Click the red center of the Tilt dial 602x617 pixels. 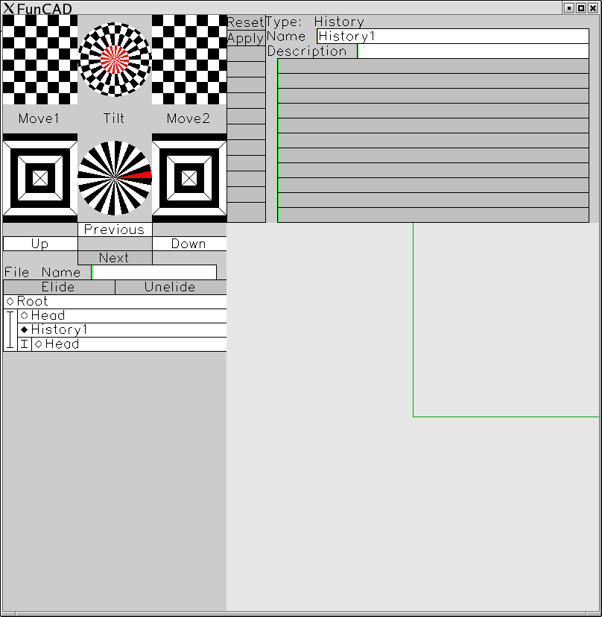pyautogui.click(x=115, y=60)
